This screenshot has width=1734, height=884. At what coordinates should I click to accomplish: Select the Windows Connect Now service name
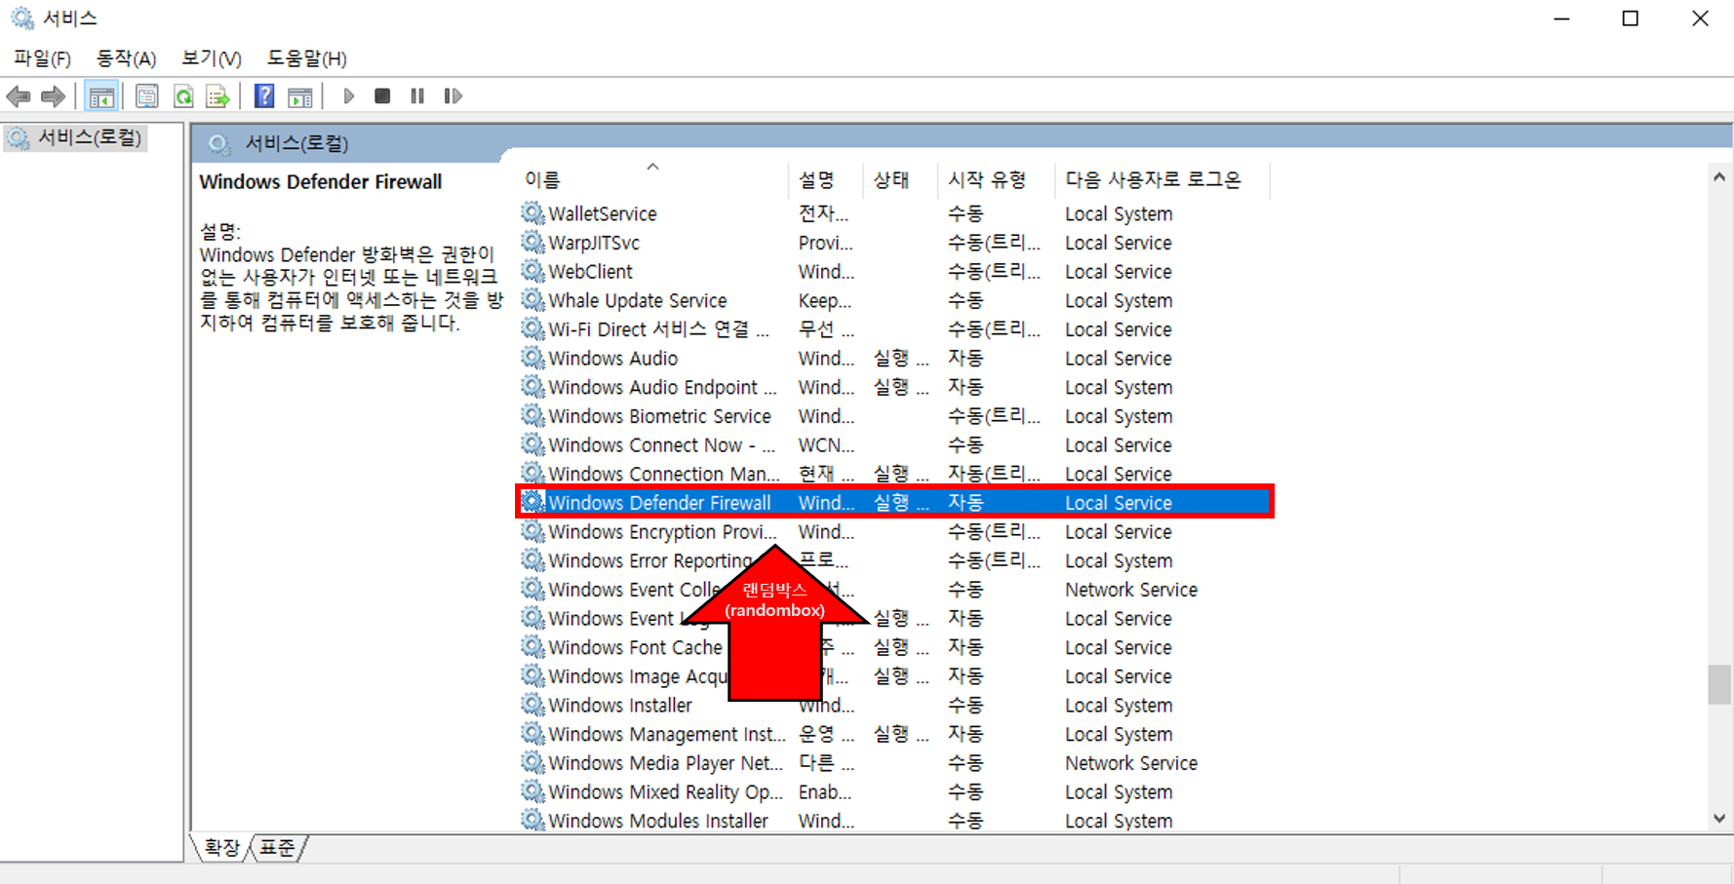coord(662,444)
